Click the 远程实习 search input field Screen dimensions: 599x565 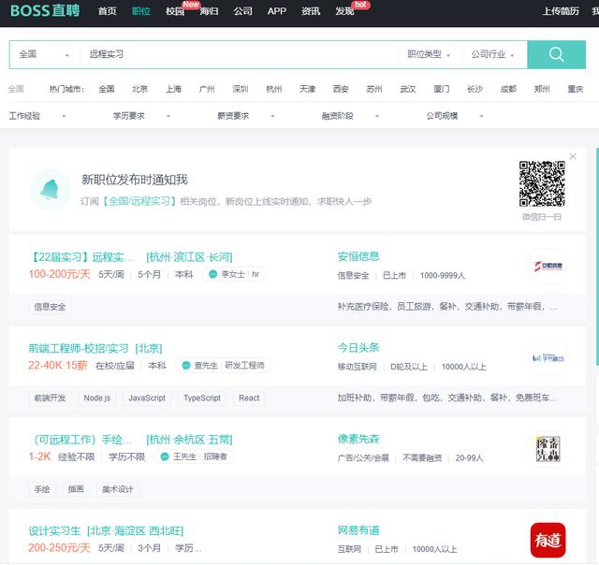pos(239,54)
